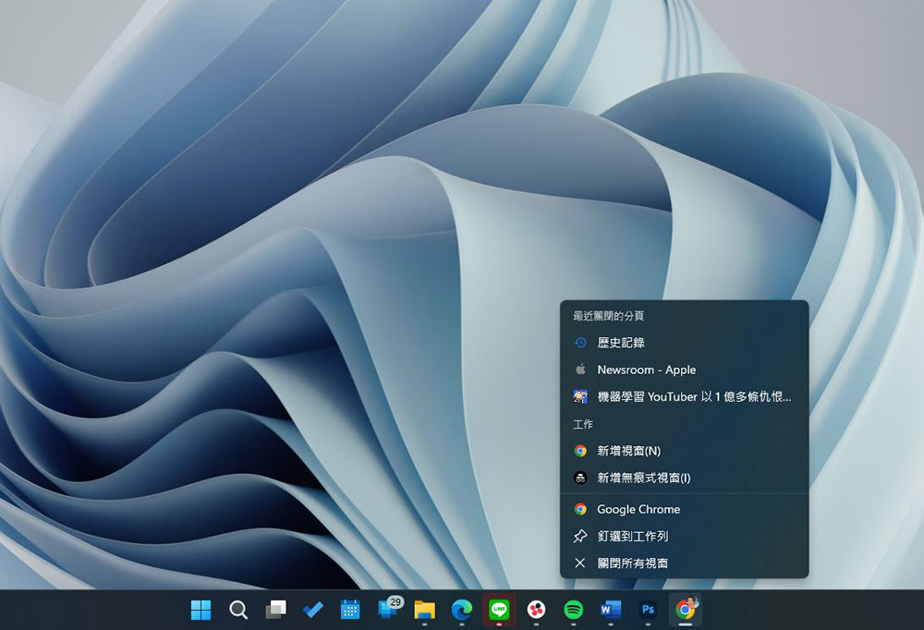
Task: Open the Windows Start menu
Action: [x=201, y=610]
